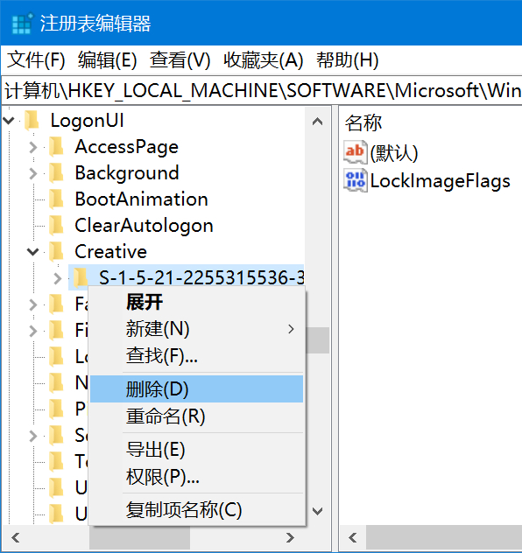Expand the Background key

pos(32,173)
